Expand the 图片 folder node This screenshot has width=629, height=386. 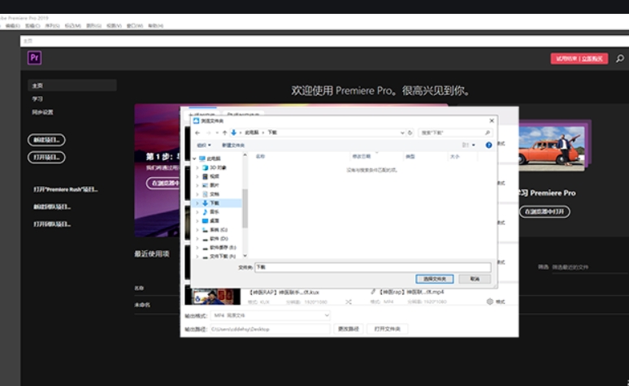pyautogui.click(x=197, y=185)
